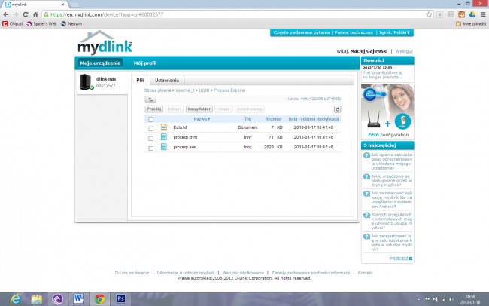Image resolution: width=489 pixels, height=306 pixels.
Task: Open Chrome home page button
Action: point(35,14)
